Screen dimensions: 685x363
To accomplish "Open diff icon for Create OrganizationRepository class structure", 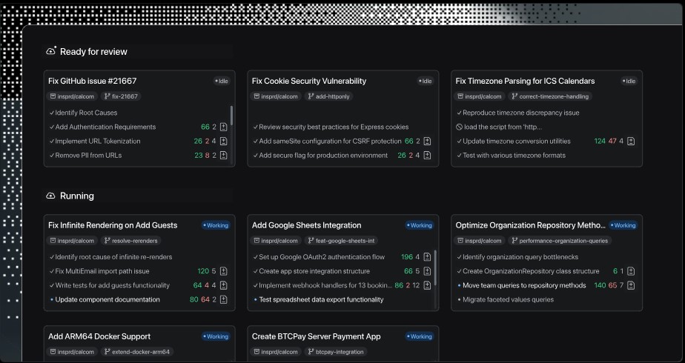I will [x=631, y=271].
